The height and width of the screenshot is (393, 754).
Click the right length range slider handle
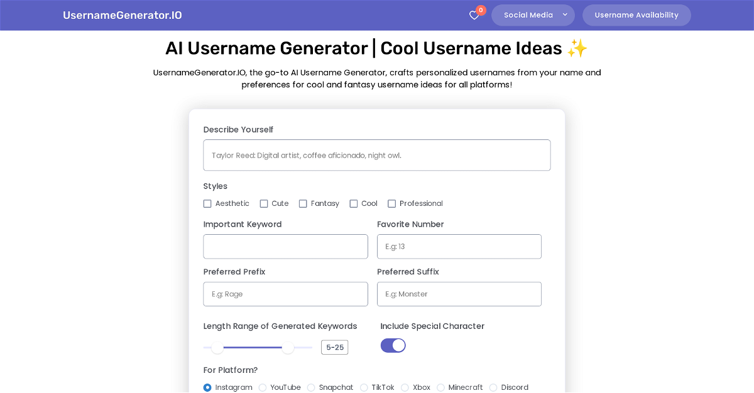288,347
